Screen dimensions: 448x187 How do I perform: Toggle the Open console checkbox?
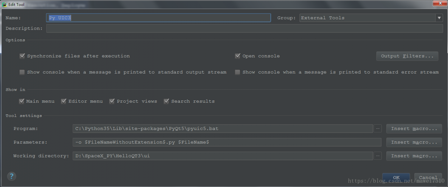(238, 56)
